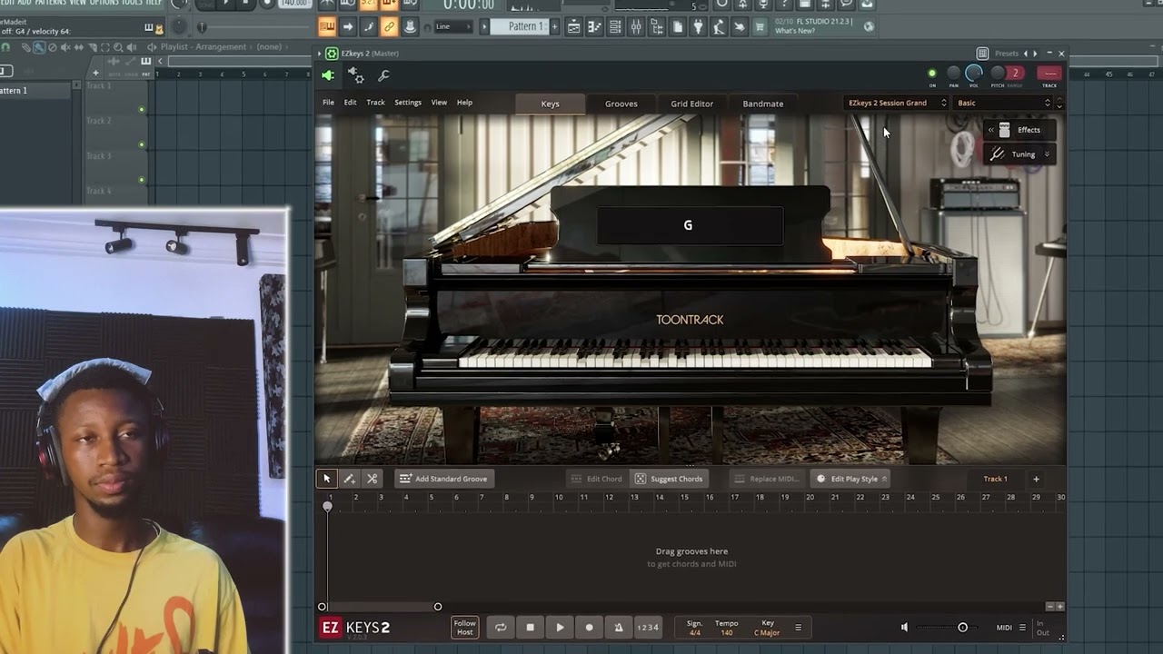1163x654 pixels.
Task: Stop playback in EZkeys transport
Action: (531, 628)
